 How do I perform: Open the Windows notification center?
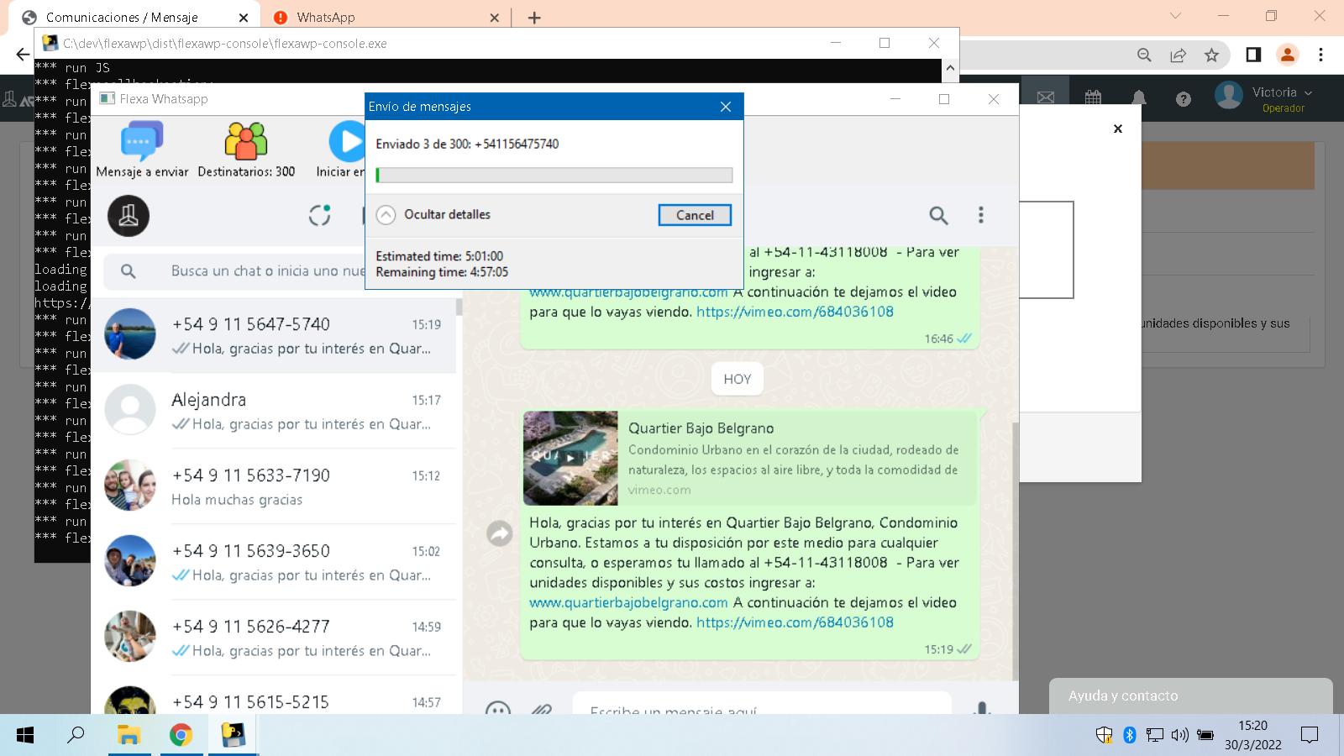1309,735
